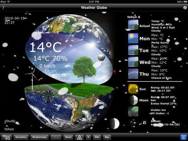Open the Simulation button
This screenshot has height=141, width=188.
tap(21, 137)
